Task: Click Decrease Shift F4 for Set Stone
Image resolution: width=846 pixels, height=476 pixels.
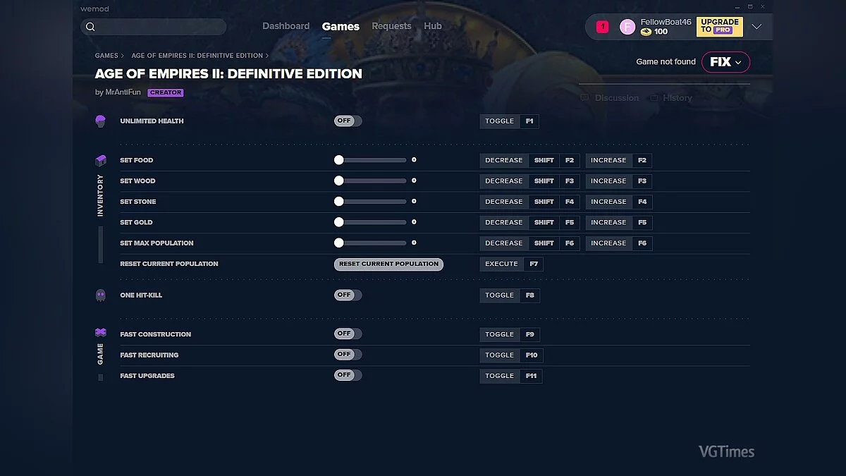Action: (529, 202)
